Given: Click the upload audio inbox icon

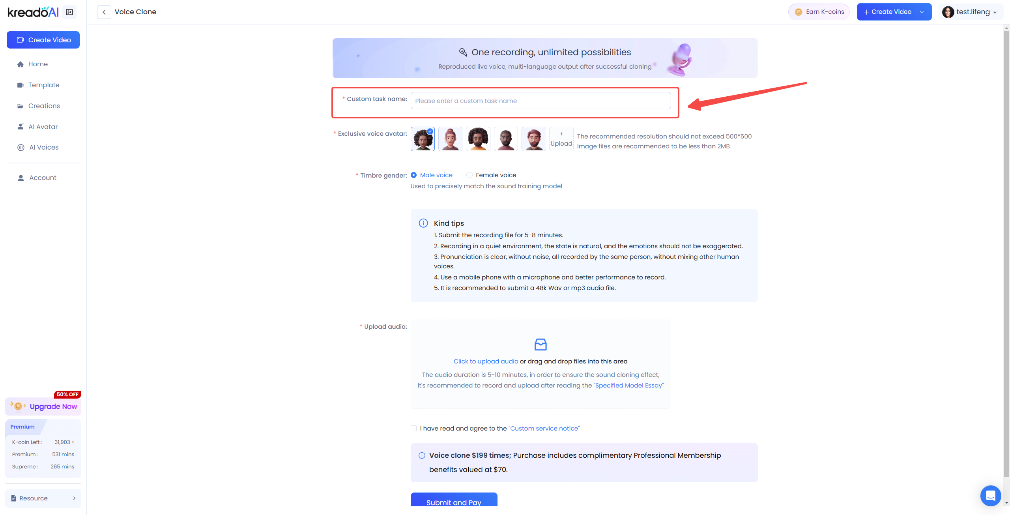Looking at the screenshot, I should [541, 345].
